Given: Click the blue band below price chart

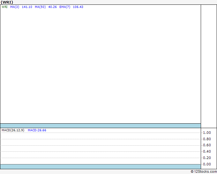Looking at the screenshot, I should pos(101,126).
